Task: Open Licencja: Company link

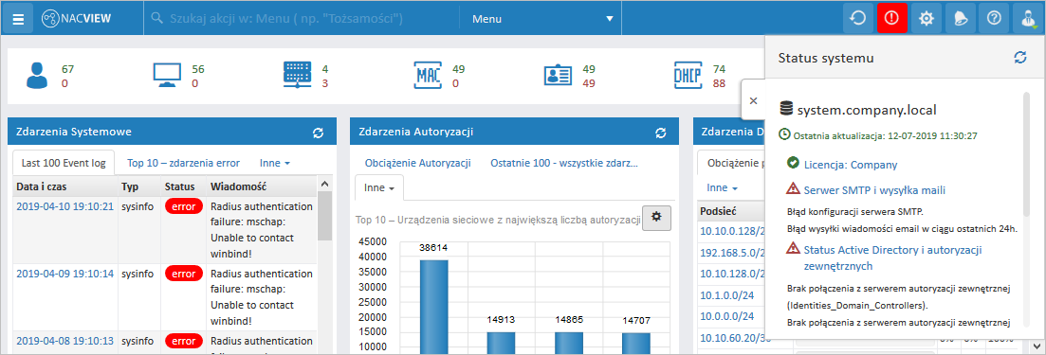Action: coord(851,164)
